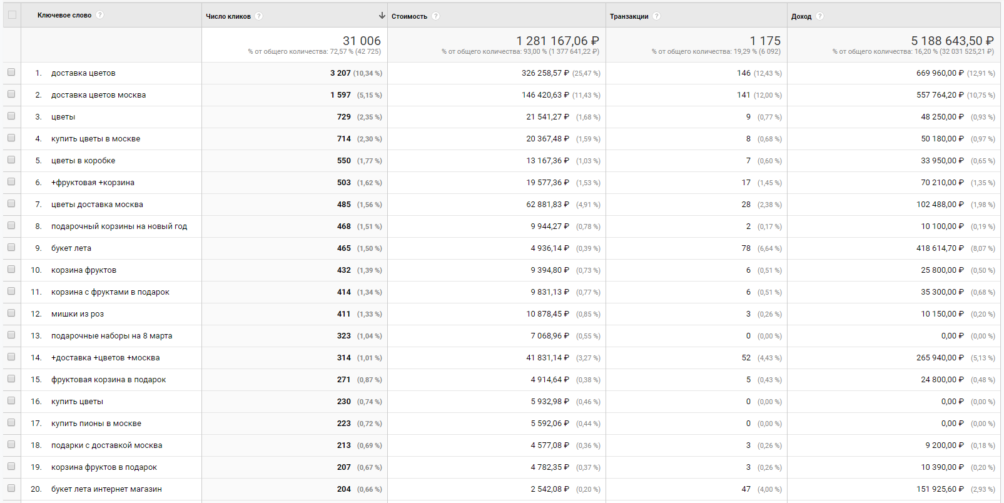
Task: Tick checkbox for keyword цветы row 3
Action: point(11,116)
